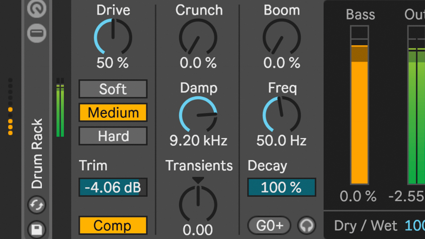Click the hot-swap circular arrows icon

[37, 205]
